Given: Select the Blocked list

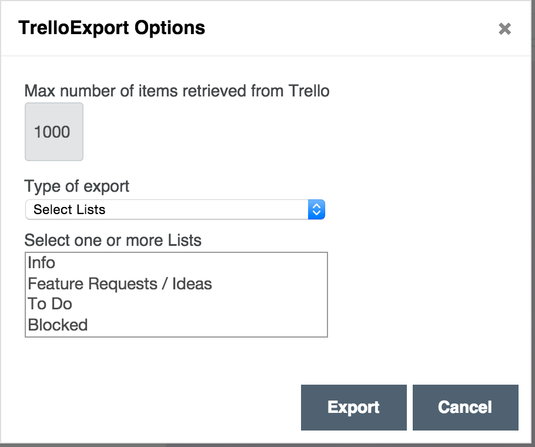Looking at the screenshot, I should 57,325.
